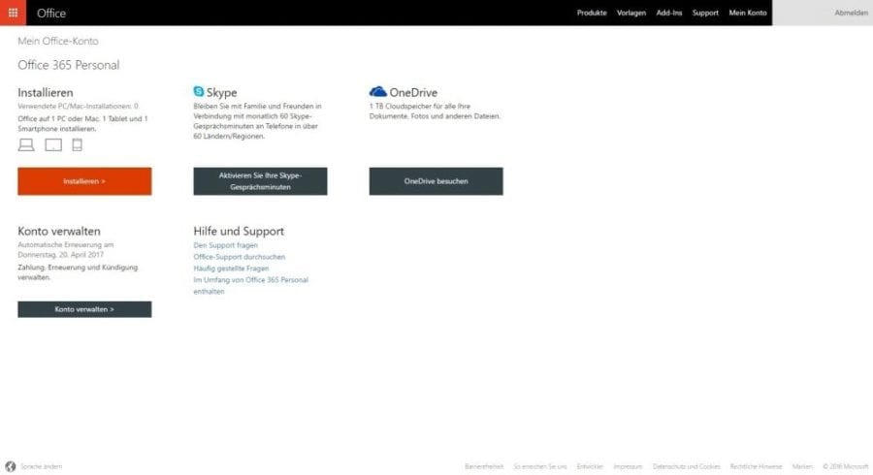Click the Konto verwalten button
Image resolution: width=873 pixels, height=475 pixels.
[x=84, y=309]
